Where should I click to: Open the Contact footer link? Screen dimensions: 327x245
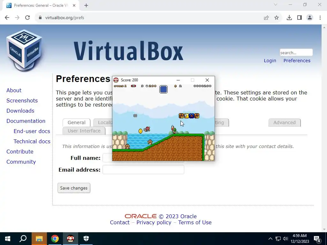pos(120,222)
